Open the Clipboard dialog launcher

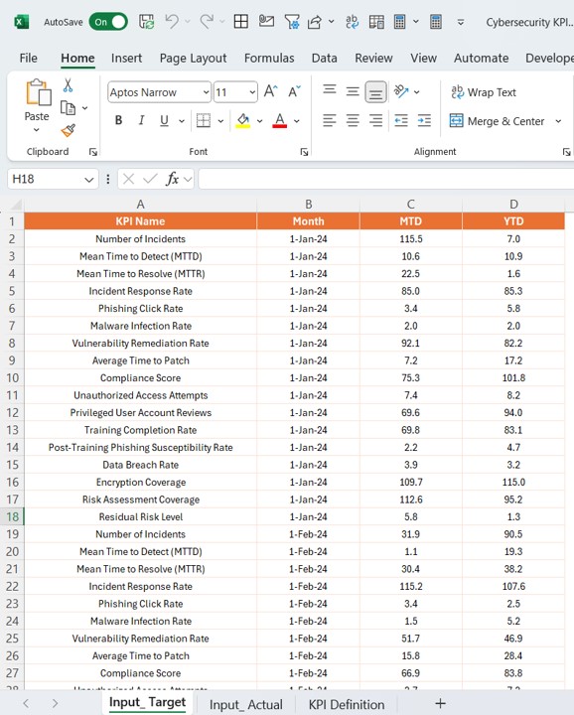[93, 152]
